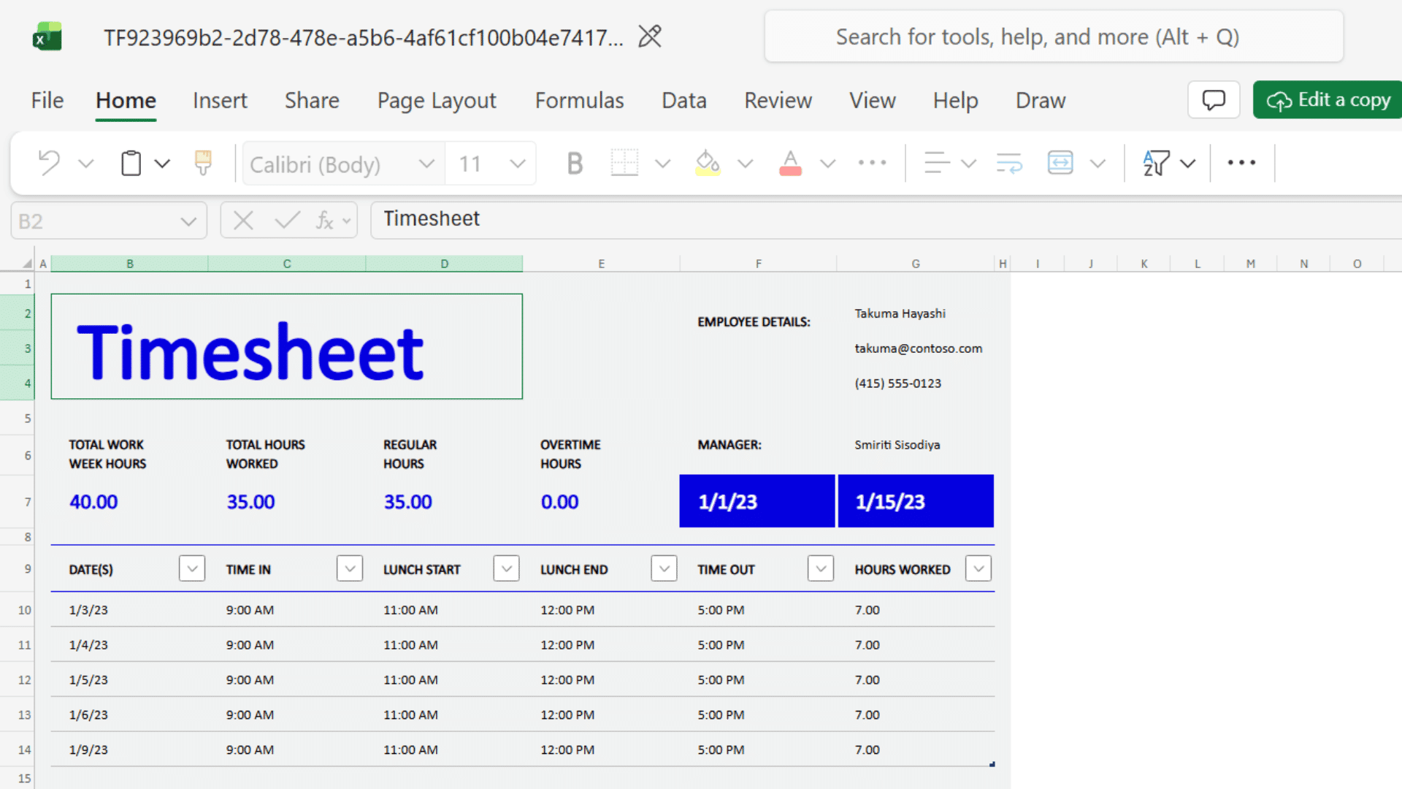Expand the alignment dropdown arrow
1402x789 pixels.
(x=968, y=163)
